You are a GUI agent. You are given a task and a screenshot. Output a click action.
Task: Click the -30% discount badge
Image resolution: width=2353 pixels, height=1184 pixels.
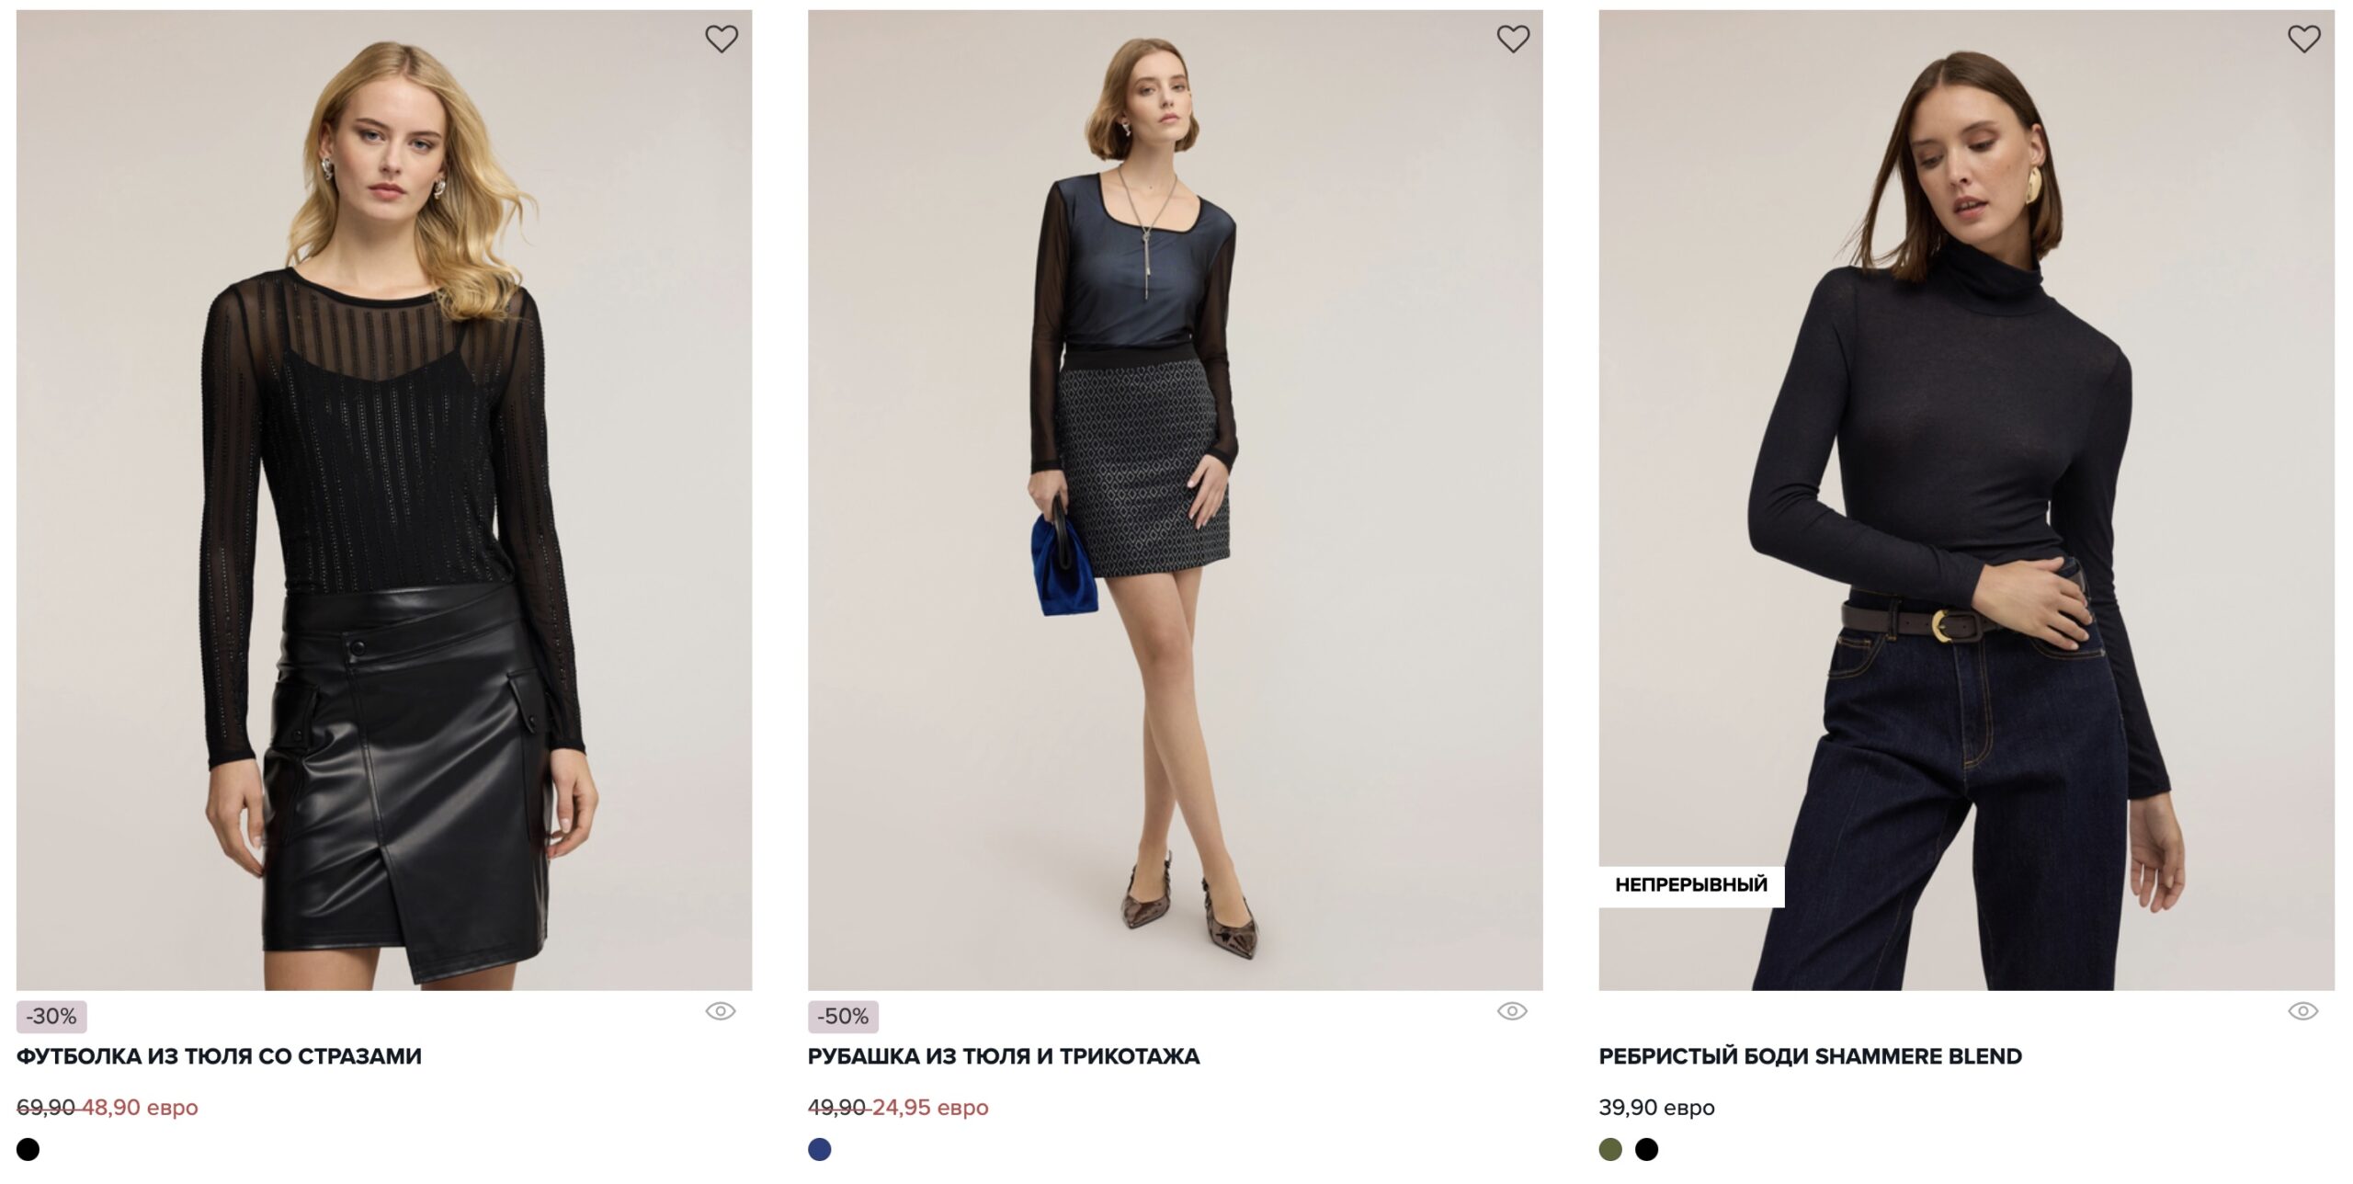(x=51, y=1017)
